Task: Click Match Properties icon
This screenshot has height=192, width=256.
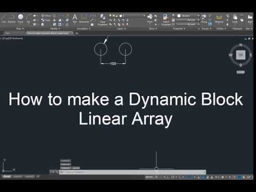Action: click(166, 20)
